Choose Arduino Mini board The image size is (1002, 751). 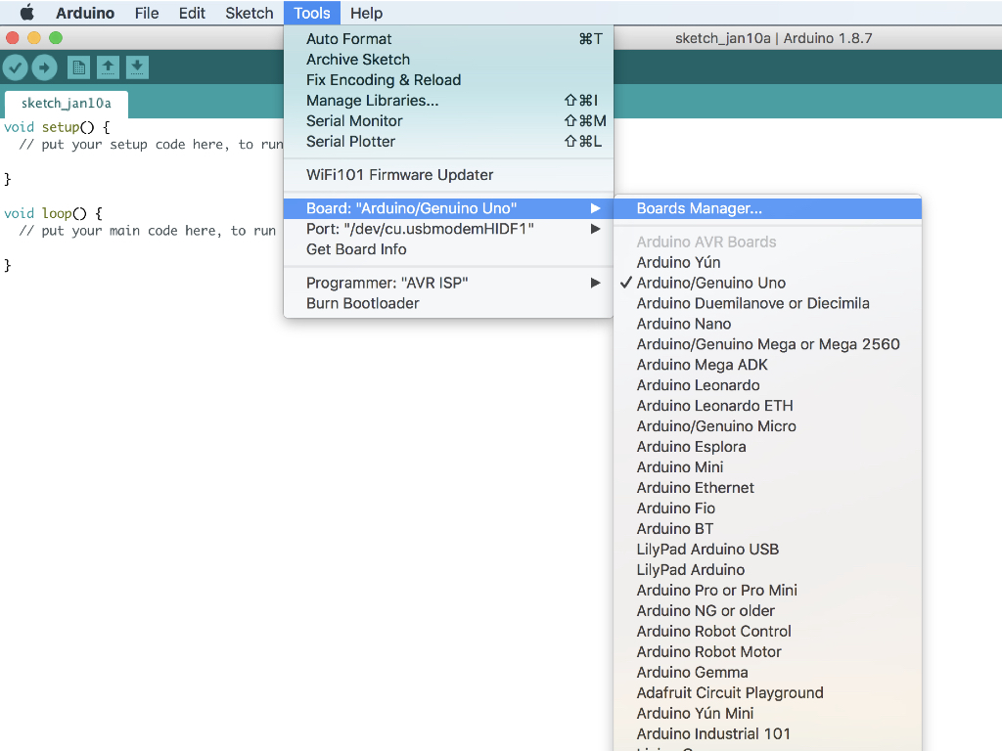click(x=767, y=466)
